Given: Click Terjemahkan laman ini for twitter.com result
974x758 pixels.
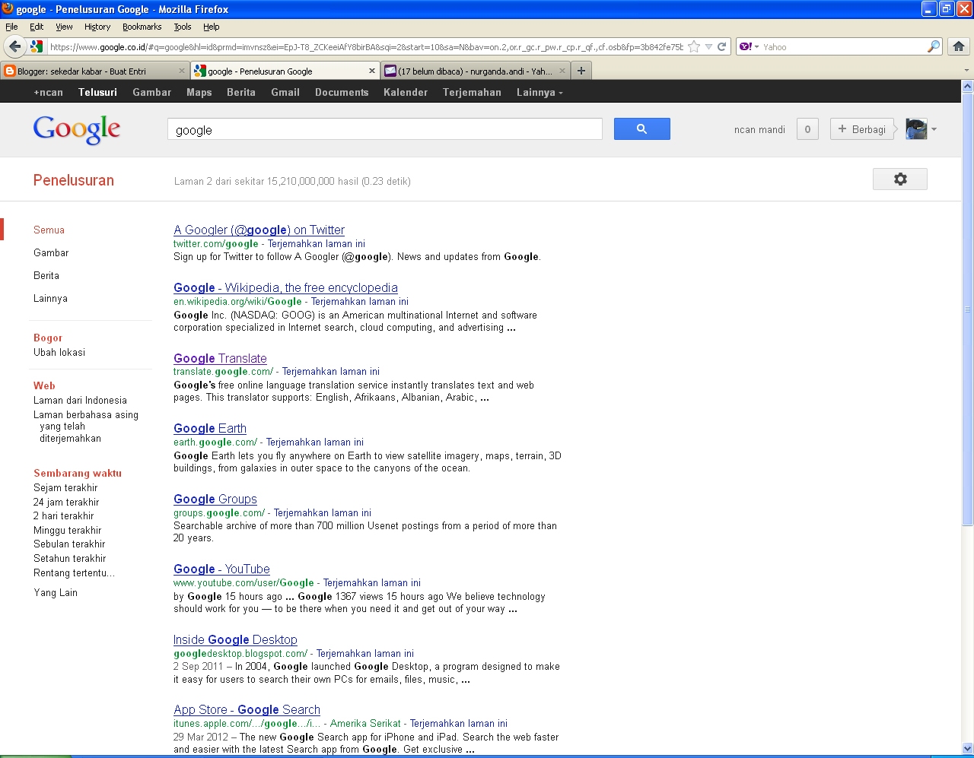Looking at the screenshot, I should click(x=317, y=243).
